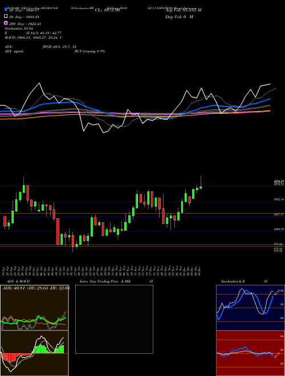Select the '50 Day = 1033.35' legend text

[24, 17]
